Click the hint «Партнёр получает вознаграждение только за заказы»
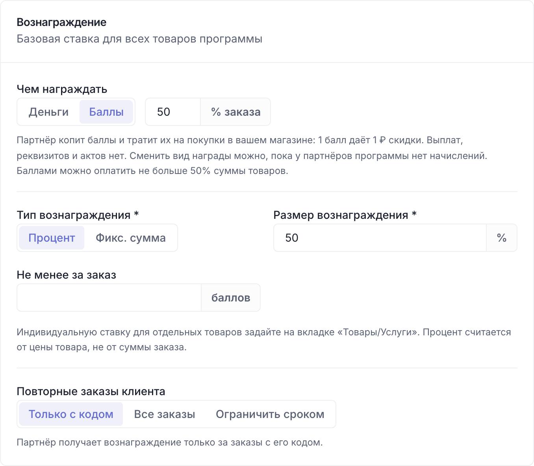 170,442
